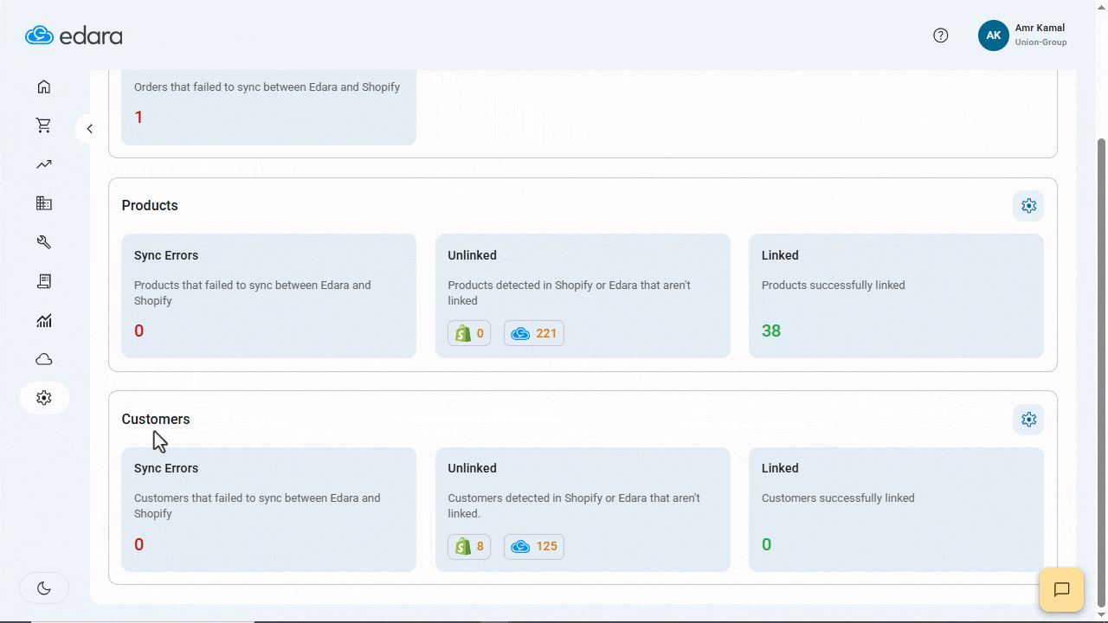Click the Products Sync Errors count 0
1108x623 pixels.
(x=139, y=331)
